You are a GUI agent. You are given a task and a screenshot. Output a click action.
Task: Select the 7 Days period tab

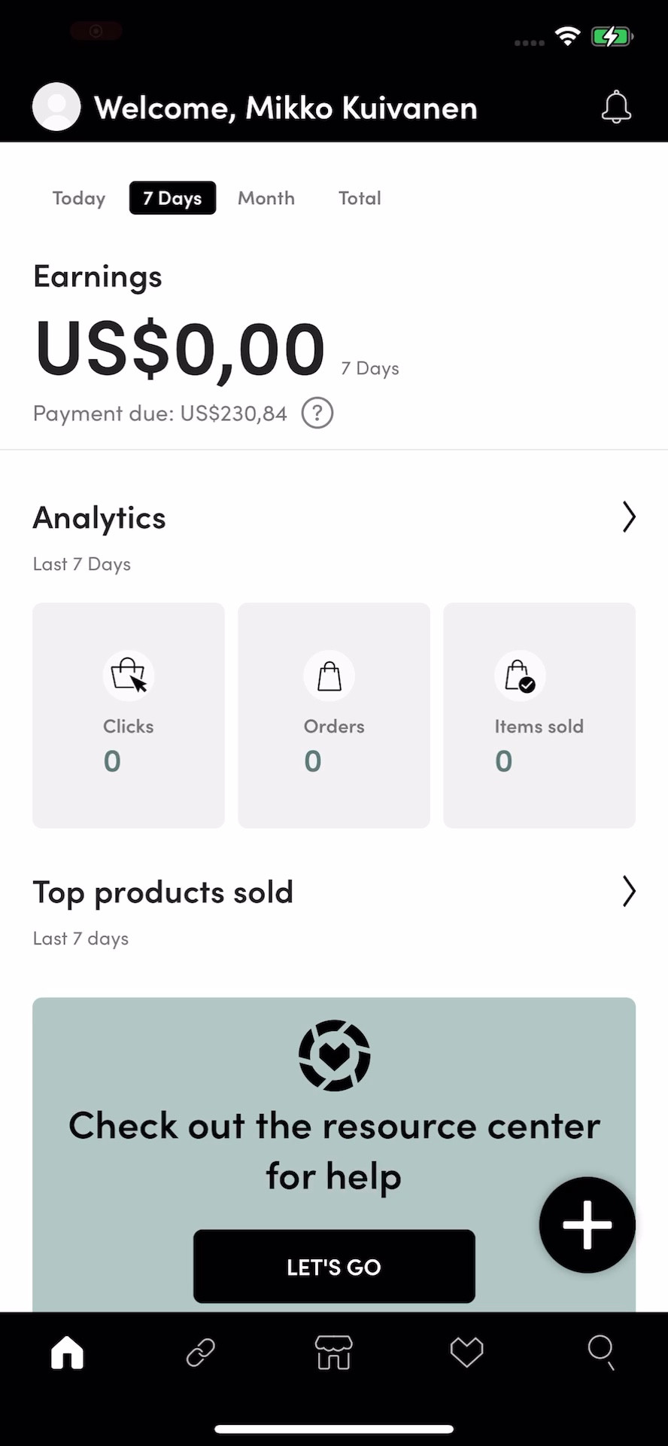pos(172,198)
